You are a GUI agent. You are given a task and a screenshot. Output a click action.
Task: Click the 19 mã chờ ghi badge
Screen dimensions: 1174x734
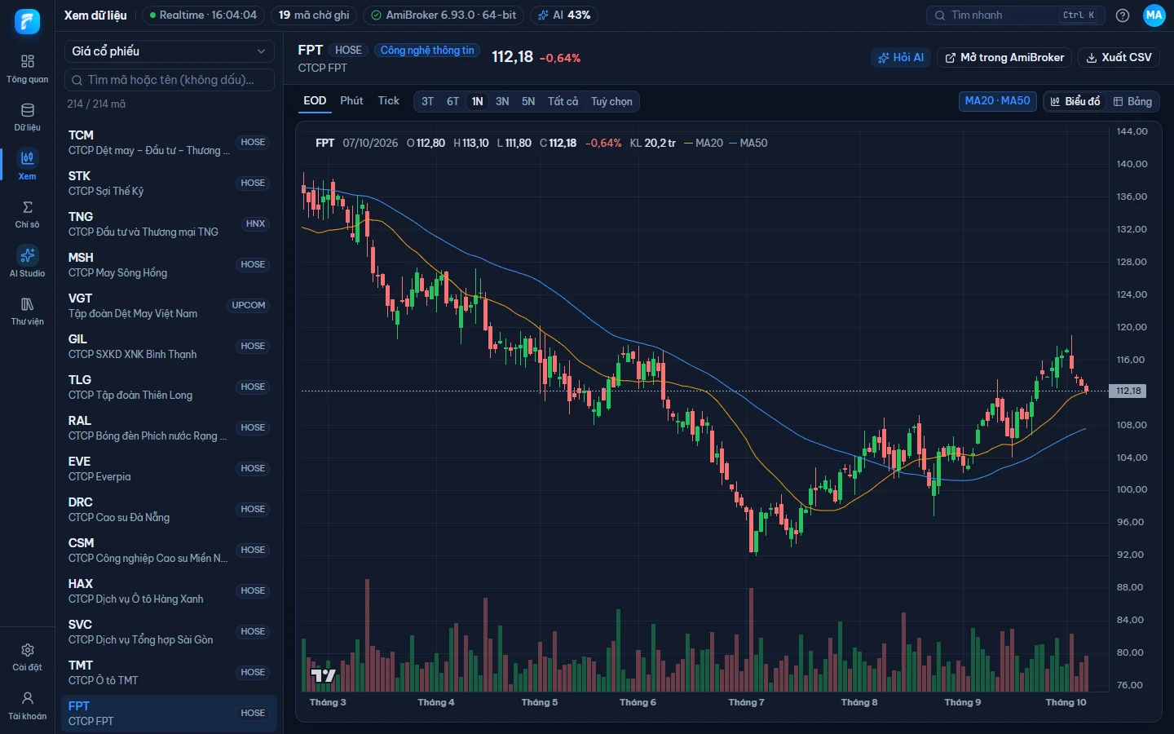point(314,15)
